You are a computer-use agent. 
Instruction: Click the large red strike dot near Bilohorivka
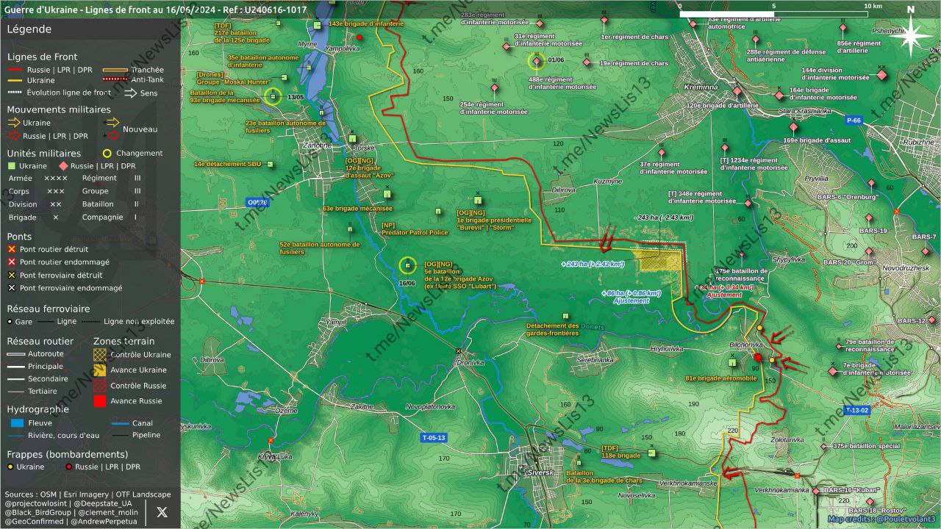click(x=758, y=357)
